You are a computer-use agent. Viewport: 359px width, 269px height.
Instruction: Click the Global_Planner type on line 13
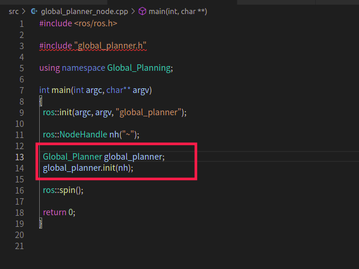tap(73, 157)
